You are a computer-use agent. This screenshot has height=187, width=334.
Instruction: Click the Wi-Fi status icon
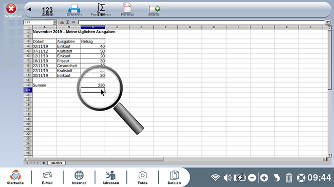[215, 177]
